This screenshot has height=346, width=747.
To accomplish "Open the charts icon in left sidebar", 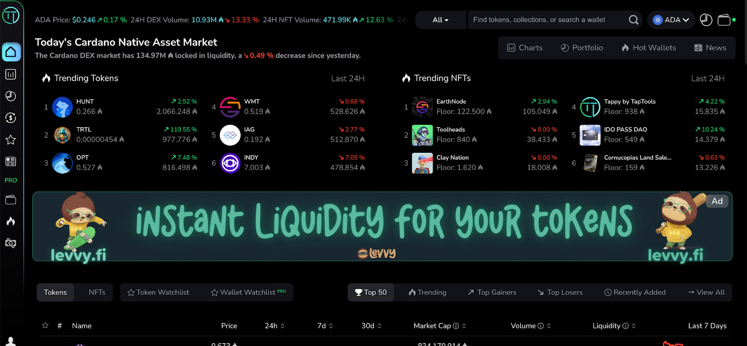I will tap(11, 74).
